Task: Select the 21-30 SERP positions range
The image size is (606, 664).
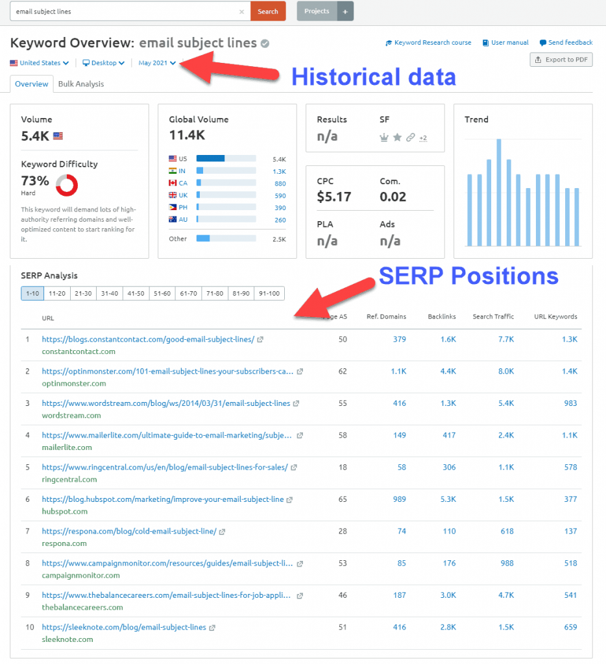Action: 84,294
